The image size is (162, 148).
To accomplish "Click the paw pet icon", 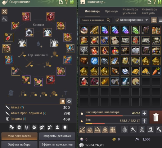I will point(34,128).
